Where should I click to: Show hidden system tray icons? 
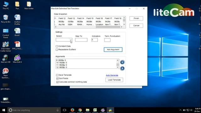[x=180, y=110]
